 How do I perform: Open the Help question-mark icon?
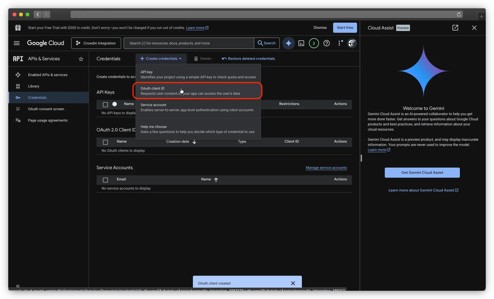tap(327, 43)
